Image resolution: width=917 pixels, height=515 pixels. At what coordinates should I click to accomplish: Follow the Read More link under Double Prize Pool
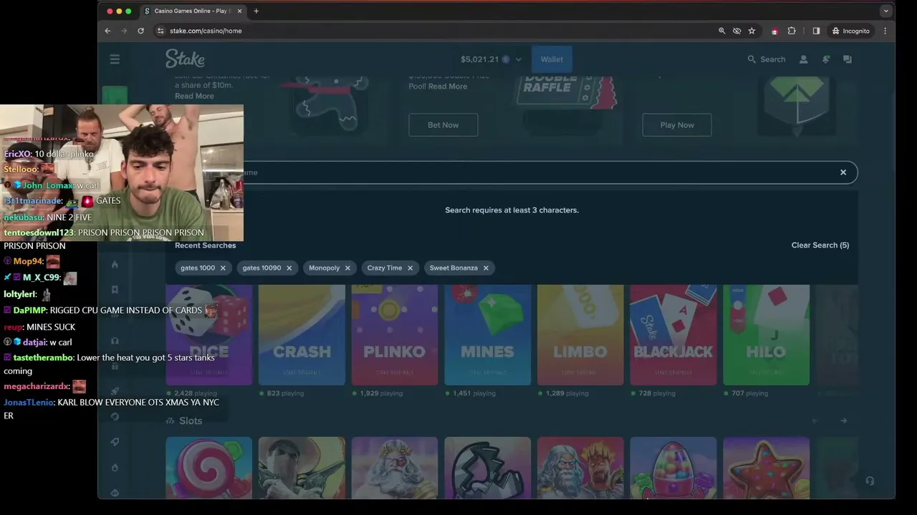[x=448, y=87]
